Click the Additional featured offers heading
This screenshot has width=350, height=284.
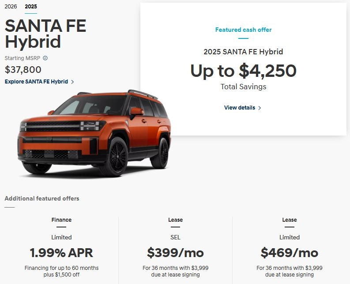pyautogui.click(x=42, y=198)
